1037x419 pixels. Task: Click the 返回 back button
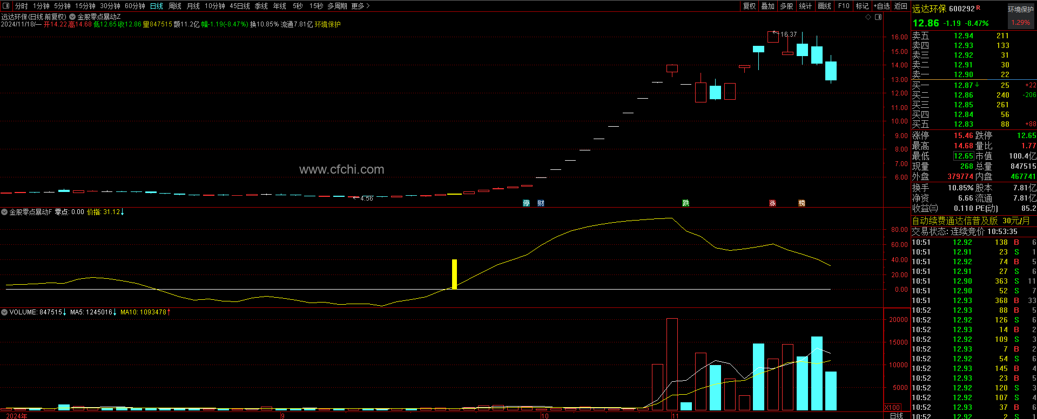[x=901, y=6]
